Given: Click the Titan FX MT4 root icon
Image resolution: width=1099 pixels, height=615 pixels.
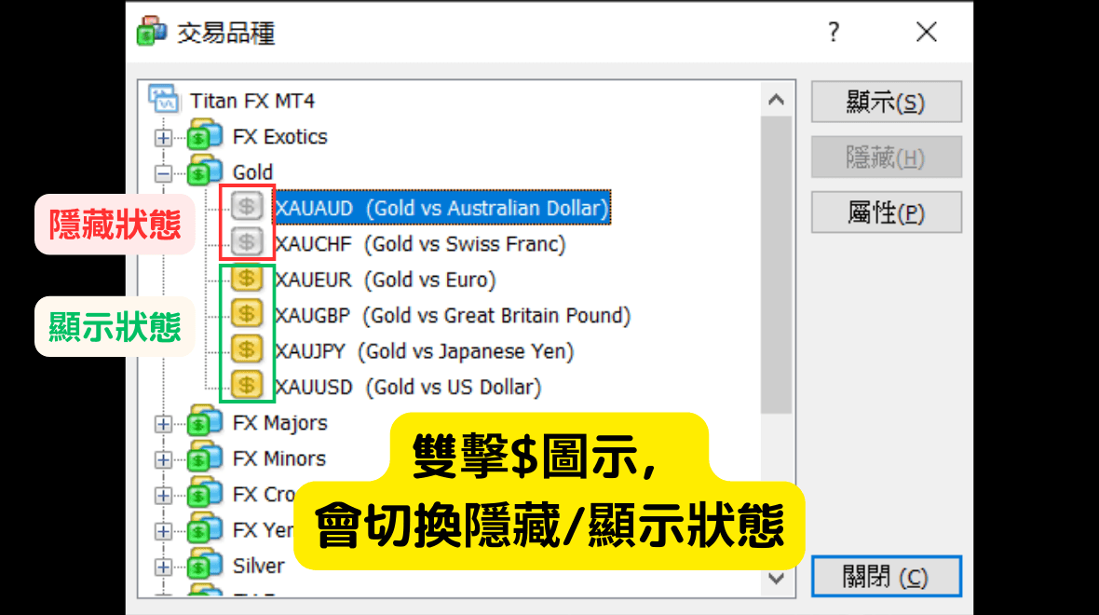Looking at the screenshot, I should point(163,100).
